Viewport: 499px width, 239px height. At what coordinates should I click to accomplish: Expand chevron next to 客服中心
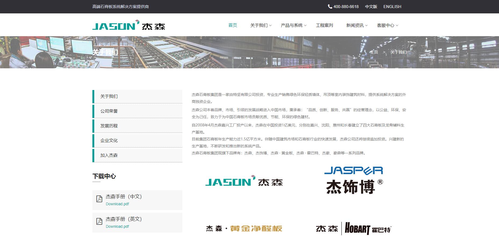397,25
